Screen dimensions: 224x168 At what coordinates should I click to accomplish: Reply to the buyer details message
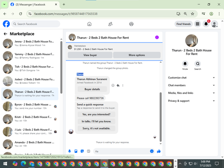[x=118, y=86]
